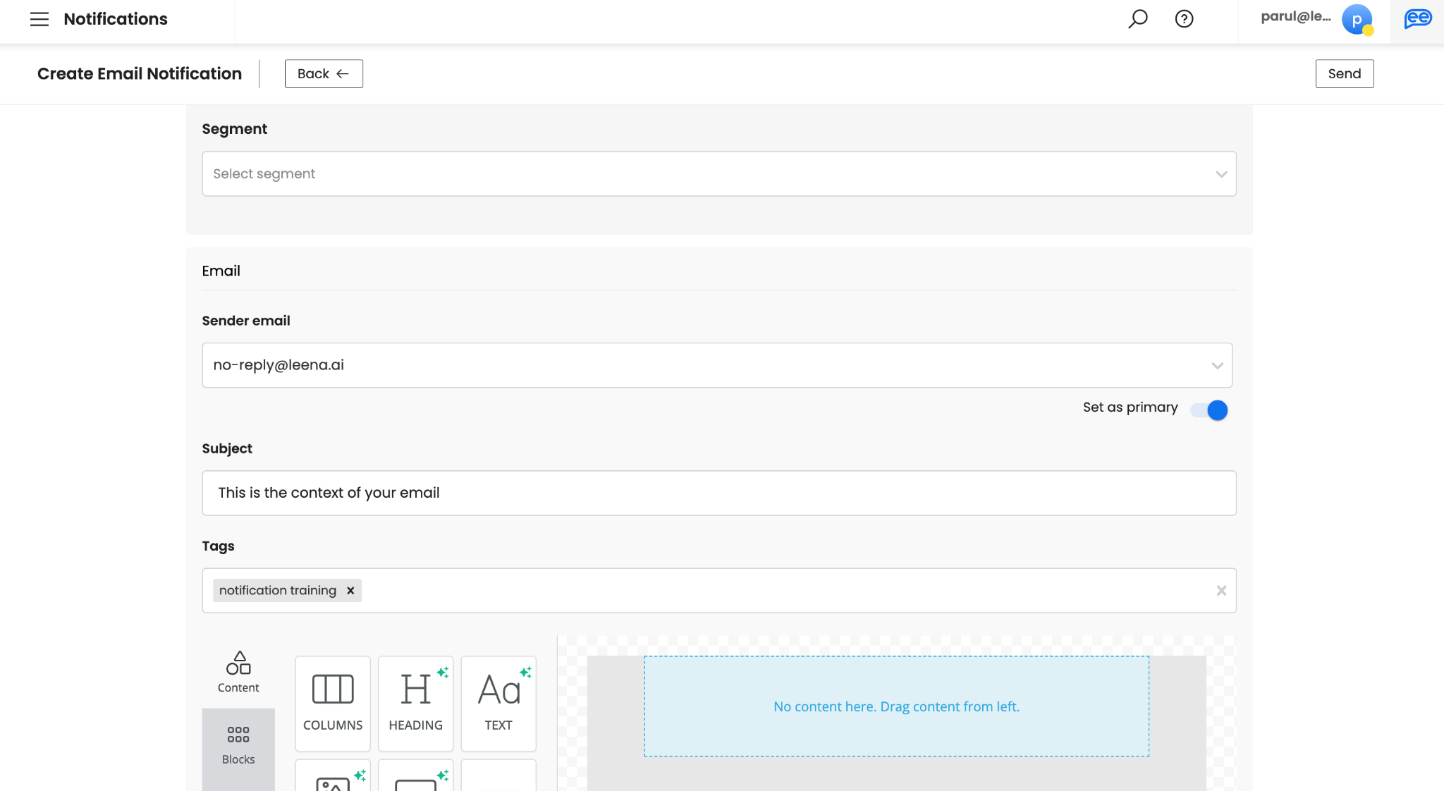Image resolution: width=1444 pixels, height=791 pixels.
Task: Select the COLUMNS content block
Action: point(333,703)
